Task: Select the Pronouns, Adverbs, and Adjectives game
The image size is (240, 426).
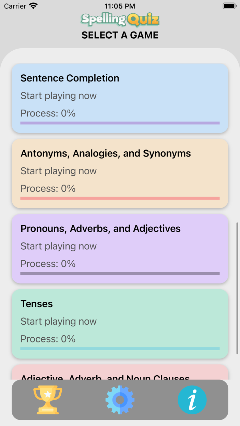Action: click(120, 248)
